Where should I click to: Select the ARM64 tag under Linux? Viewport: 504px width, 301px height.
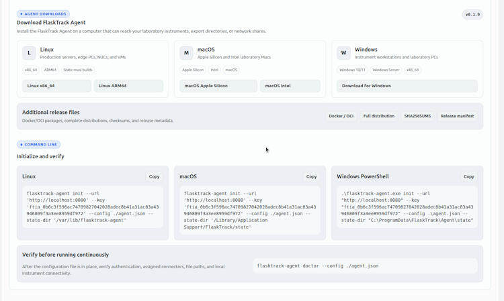point(50,70)
